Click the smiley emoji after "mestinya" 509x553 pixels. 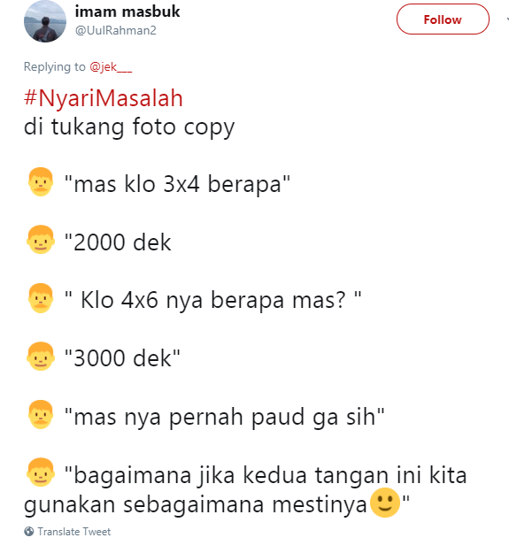point(385,503)
